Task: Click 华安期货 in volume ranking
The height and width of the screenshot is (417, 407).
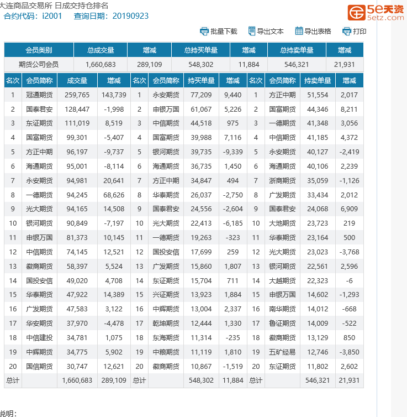Action: tap(39, 323)
